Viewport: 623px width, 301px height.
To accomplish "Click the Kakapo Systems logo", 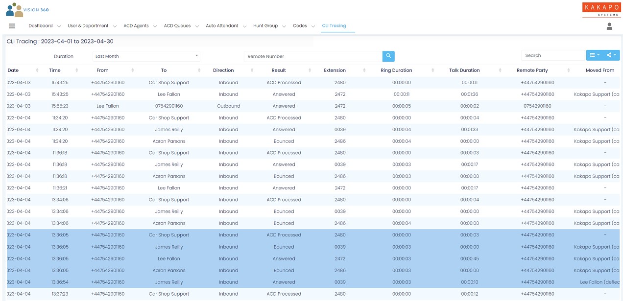I will click(600, 9).
